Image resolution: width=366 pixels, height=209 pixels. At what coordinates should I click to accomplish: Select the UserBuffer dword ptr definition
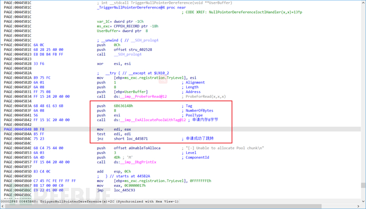tap(123, 31)
